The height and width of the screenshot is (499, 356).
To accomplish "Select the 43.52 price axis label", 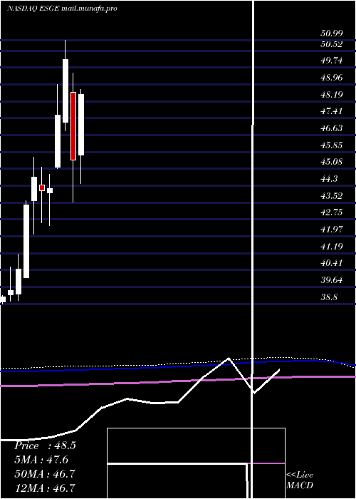I will pos(331,196).
